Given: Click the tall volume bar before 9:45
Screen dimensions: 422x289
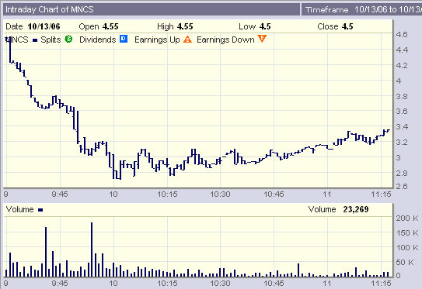Looking at the screenshot, I should click(x=46, y=252).
